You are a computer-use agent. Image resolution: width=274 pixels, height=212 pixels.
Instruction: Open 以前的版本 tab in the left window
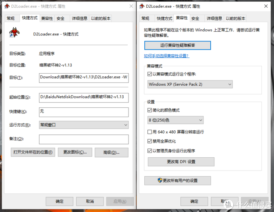[x=101, y=19]
